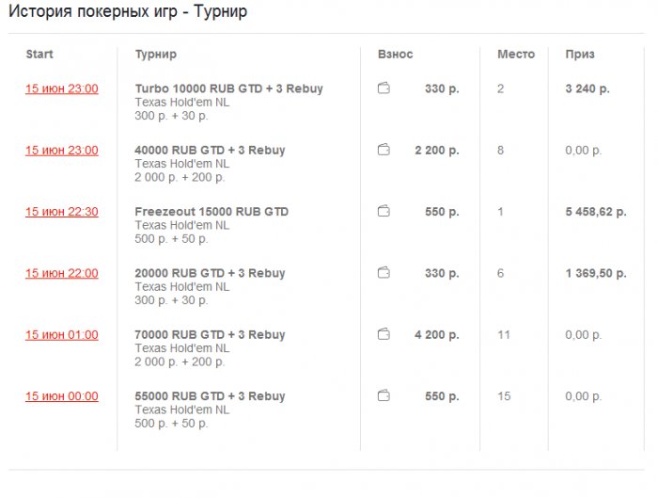This screenshot has width=658, height=498.
Task: Open the 15 июн 22:00 date link
Action: pyautogui.click(x=62, y=273)
